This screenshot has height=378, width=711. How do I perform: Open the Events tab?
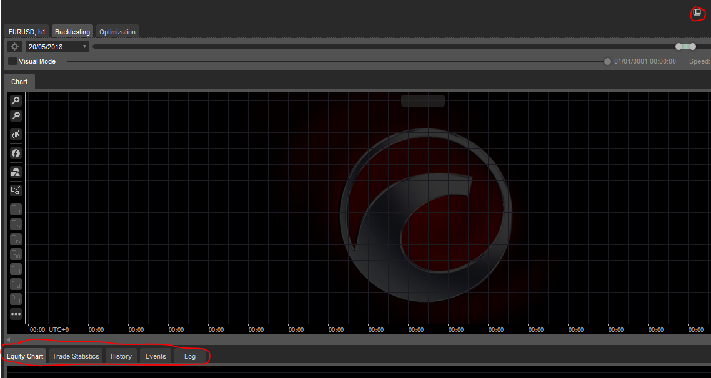tap(156, 356)
